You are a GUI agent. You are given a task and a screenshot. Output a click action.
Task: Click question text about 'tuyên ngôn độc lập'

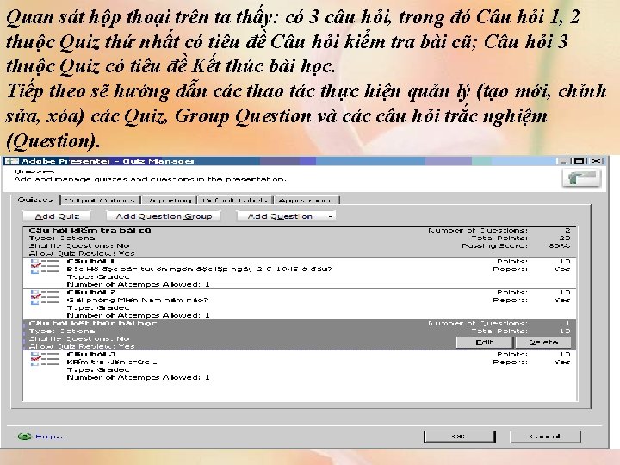199,269
